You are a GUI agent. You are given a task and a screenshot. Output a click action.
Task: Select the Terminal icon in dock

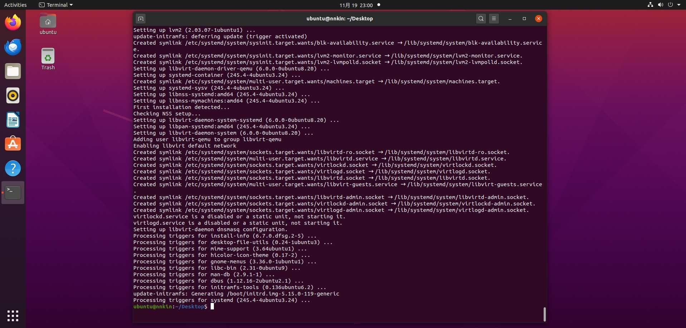pyautogui.click(x=13, y=193)
